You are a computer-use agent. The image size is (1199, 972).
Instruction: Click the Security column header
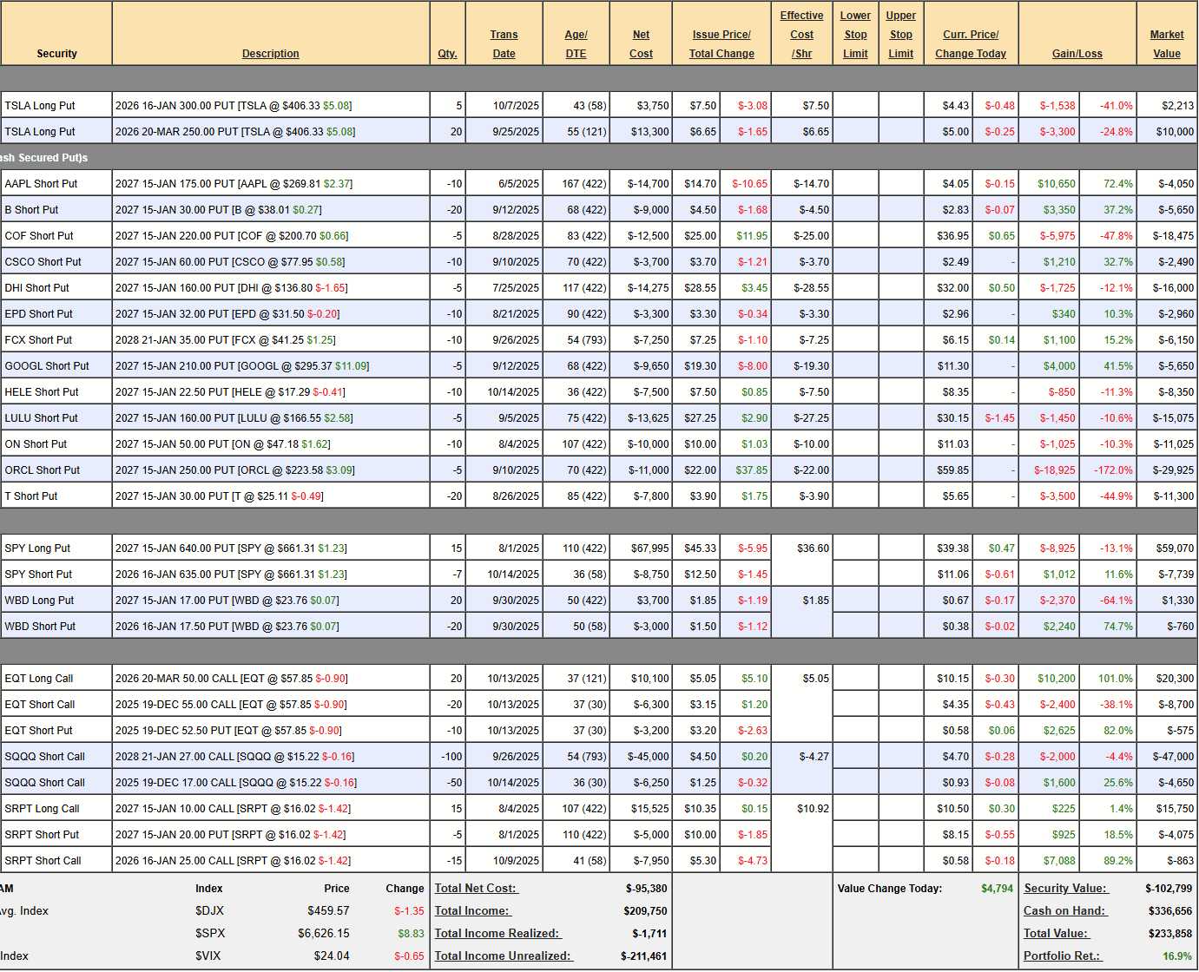(x=56, y=54)
